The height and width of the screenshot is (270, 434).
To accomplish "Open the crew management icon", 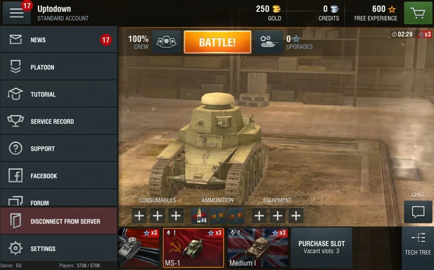I will point(166,42).
